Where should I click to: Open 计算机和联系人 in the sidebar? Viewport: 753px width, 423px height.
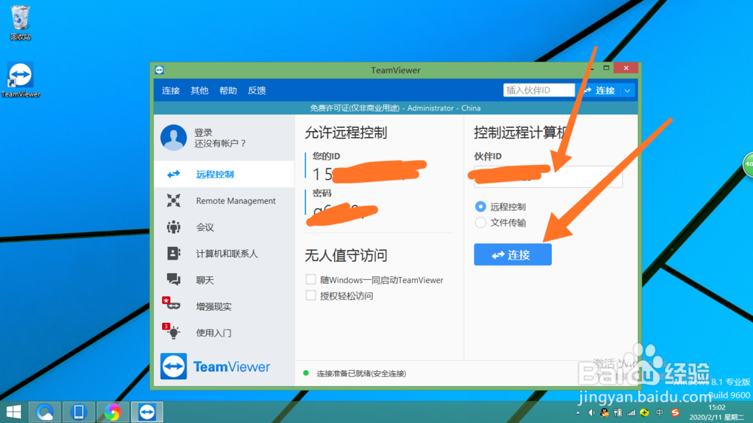point(224,254)
